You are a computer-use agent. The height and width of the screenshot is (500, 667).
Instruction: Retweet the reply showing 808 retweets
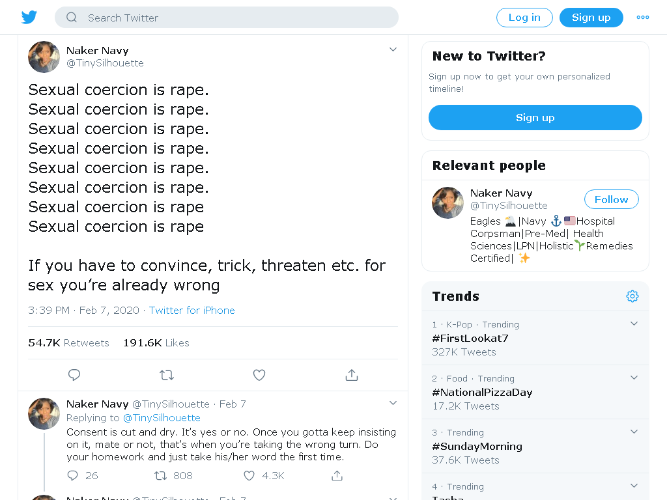pos(160,475)
